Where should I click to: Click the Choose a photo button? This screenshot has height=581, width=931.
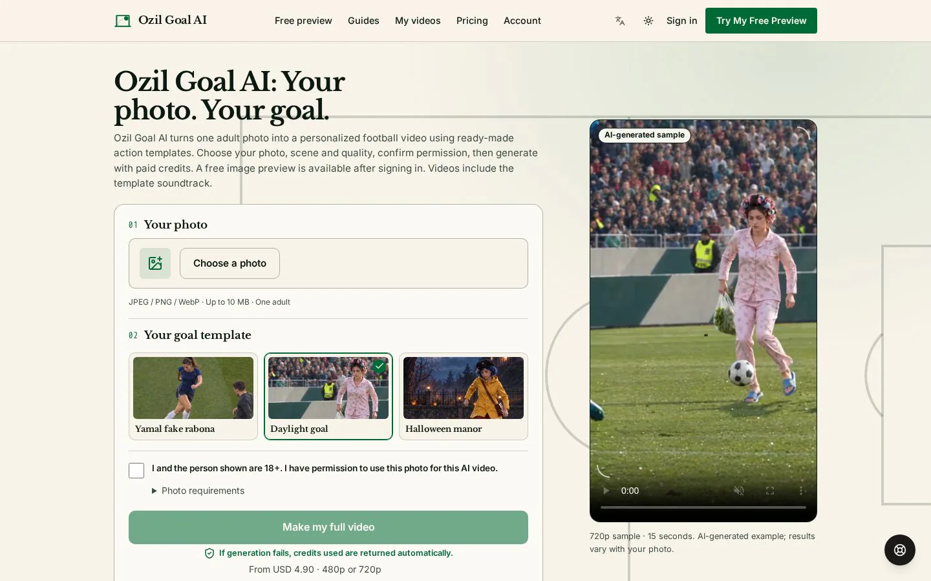point(230,263)
